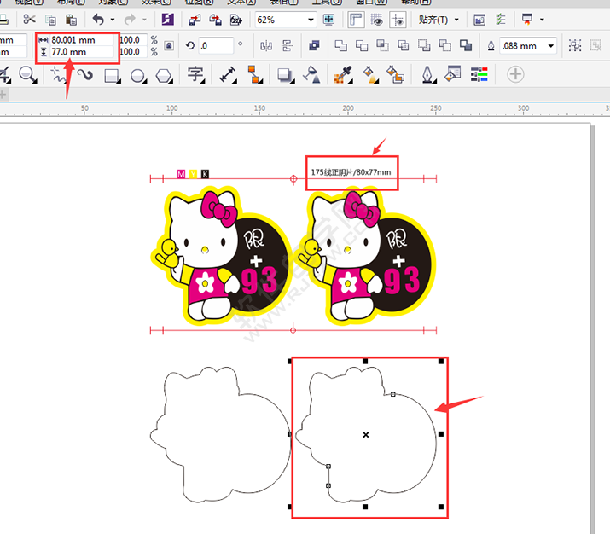The height and width of the screenshot is (534, 610).
Task: Click the black K color swatch
Action: click(x=205, y=174)
